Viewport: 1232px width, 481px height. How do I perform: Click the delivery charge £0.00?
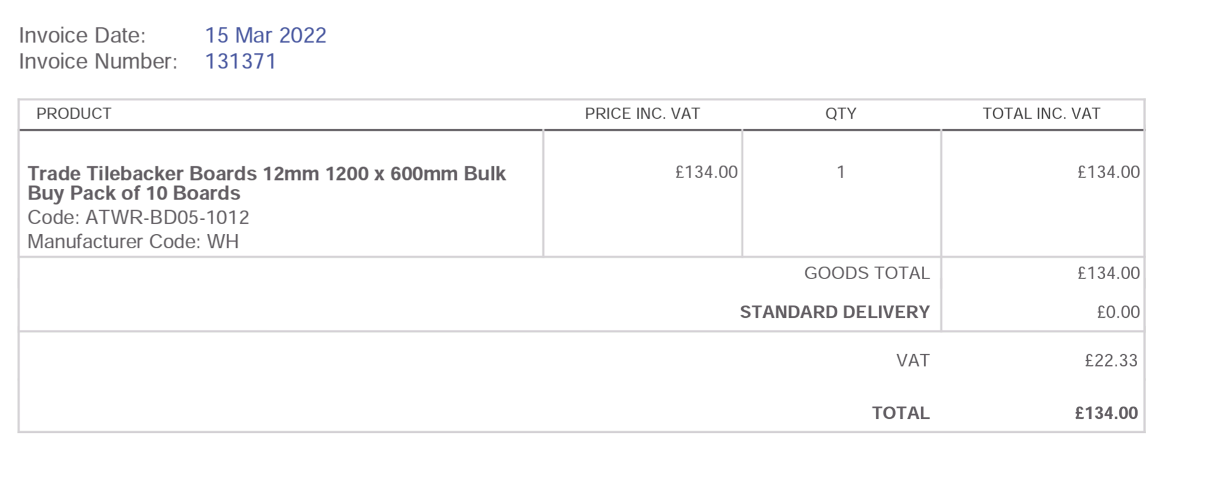[1118, 312]
